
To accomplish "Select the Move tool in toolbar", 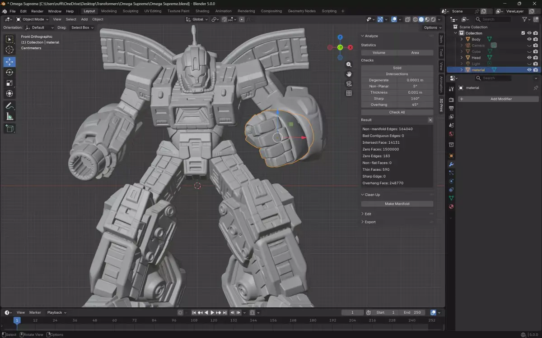I will coord(9,62).
